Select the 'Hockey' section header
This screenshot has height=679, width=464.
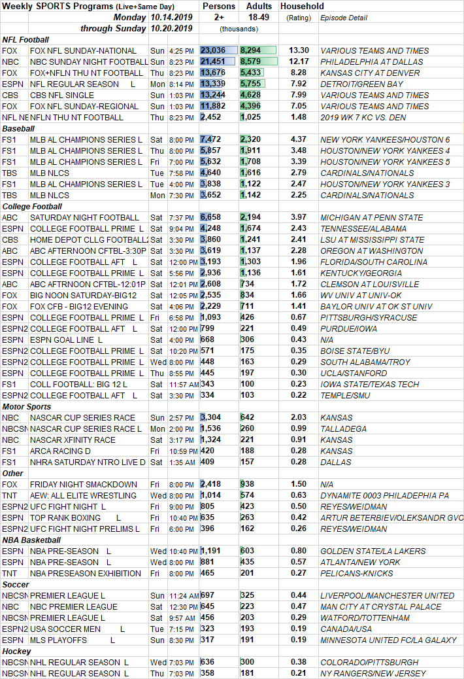pyautogui.click(x=16, y=652)
